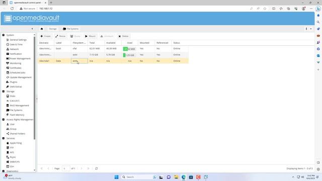This screenshot has width=322, height=181.
Task: Click the S.M.A.R.T. sidebar icon
Action: point(8,101)
